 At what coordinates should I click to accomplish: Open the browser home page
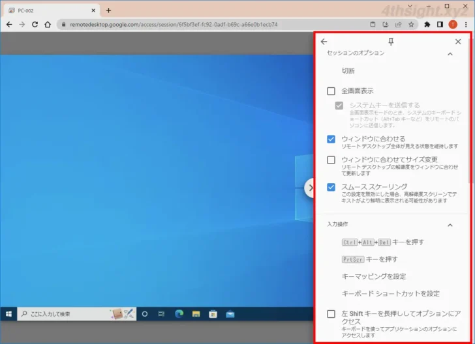[48, 25]
